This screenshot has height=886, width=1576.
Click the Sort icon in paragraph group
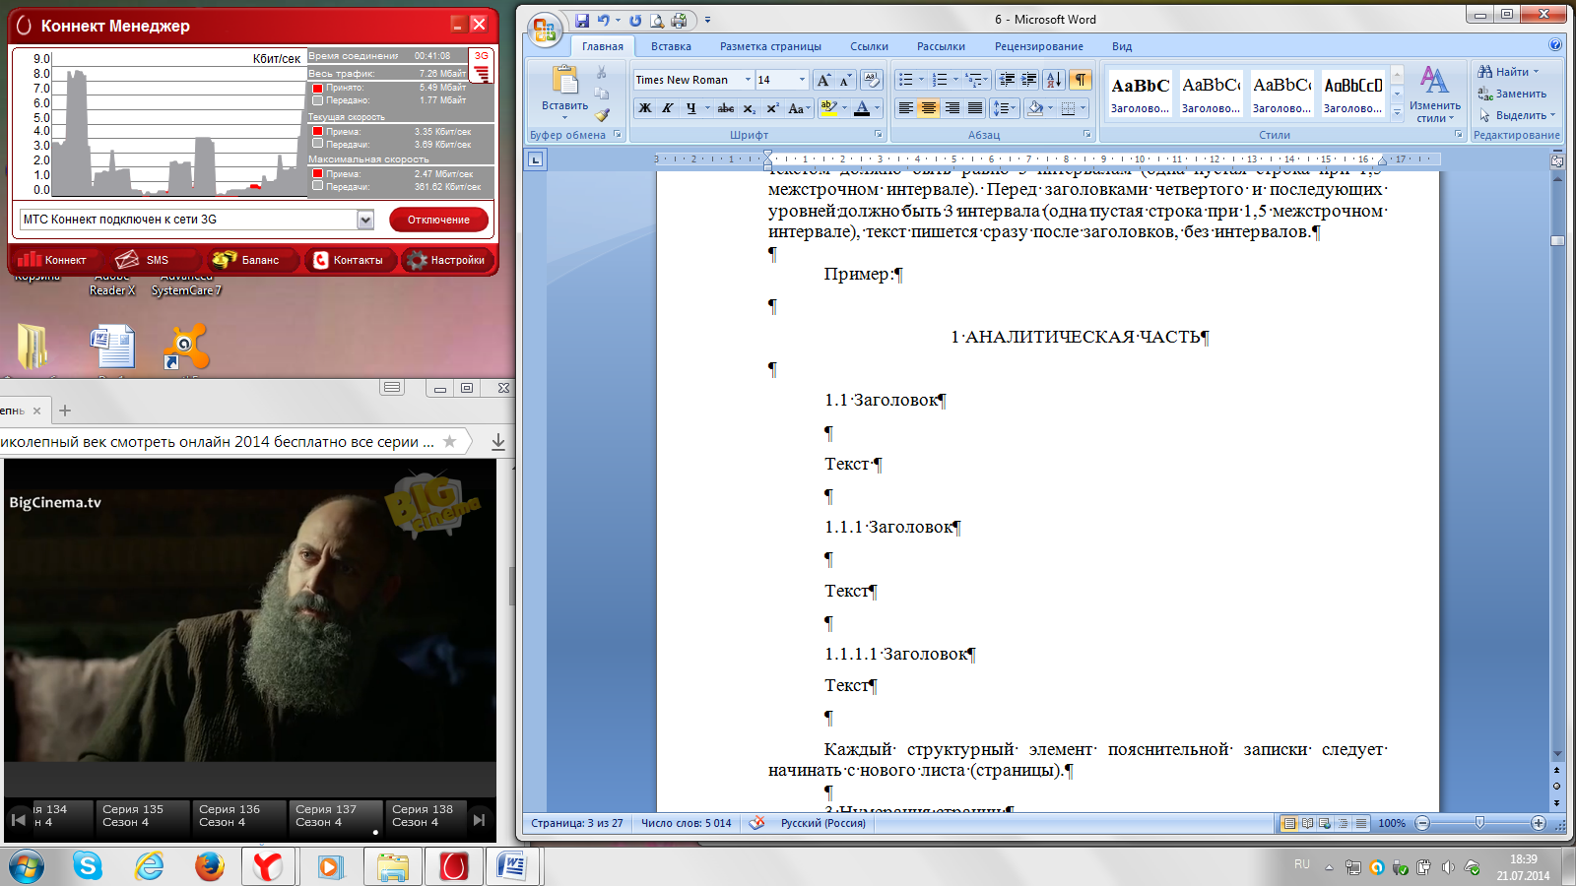point(1054,80)
